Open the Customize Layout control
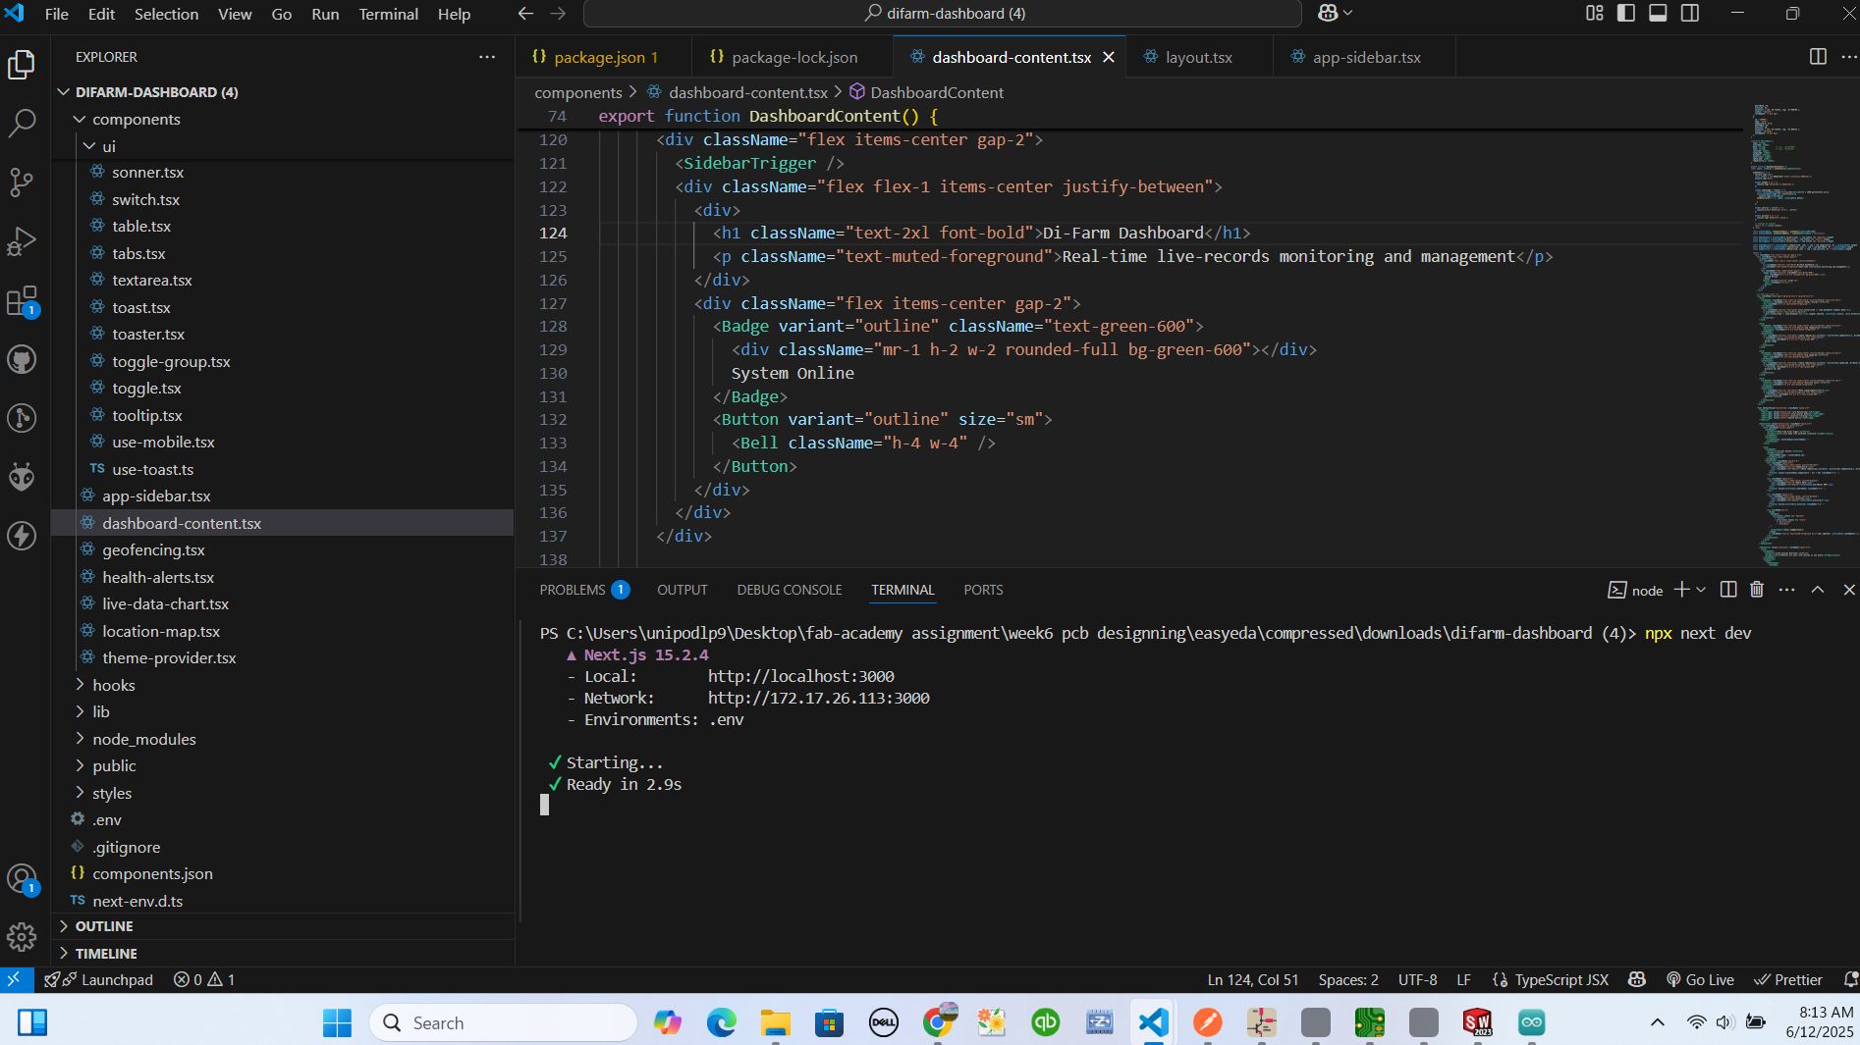1860x1045 pixels. coord(1595,13)
